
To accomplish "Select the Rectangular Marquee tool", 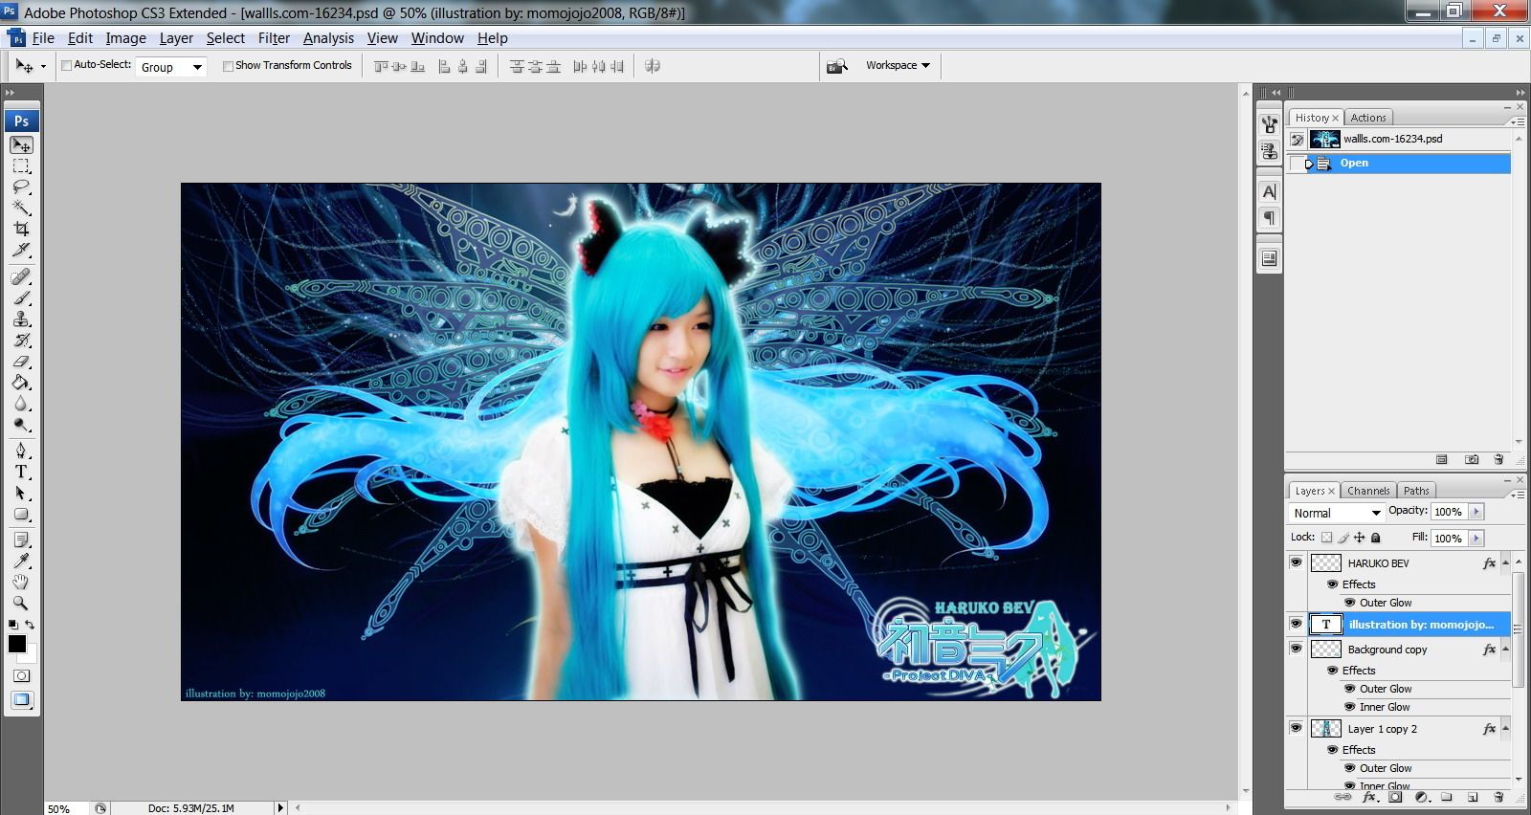I will tap(21, 166).
